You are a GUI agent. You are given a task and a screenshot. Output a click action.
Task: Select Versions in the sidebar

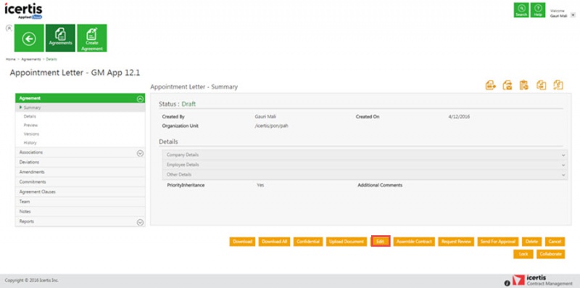coord(31,134)
